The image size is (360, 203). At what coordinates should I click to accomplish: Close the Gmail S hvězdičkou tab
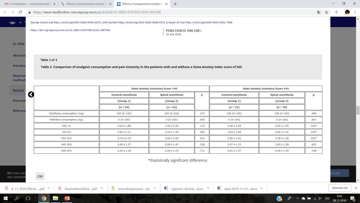54,4
